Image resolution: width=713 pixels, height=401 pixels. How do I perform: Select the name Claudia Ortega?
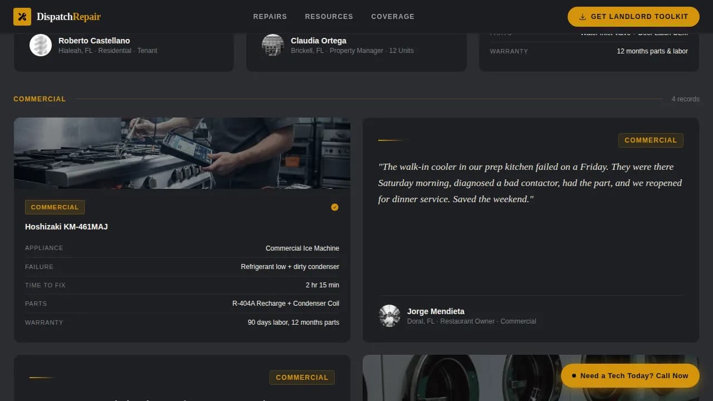point(319,41)
